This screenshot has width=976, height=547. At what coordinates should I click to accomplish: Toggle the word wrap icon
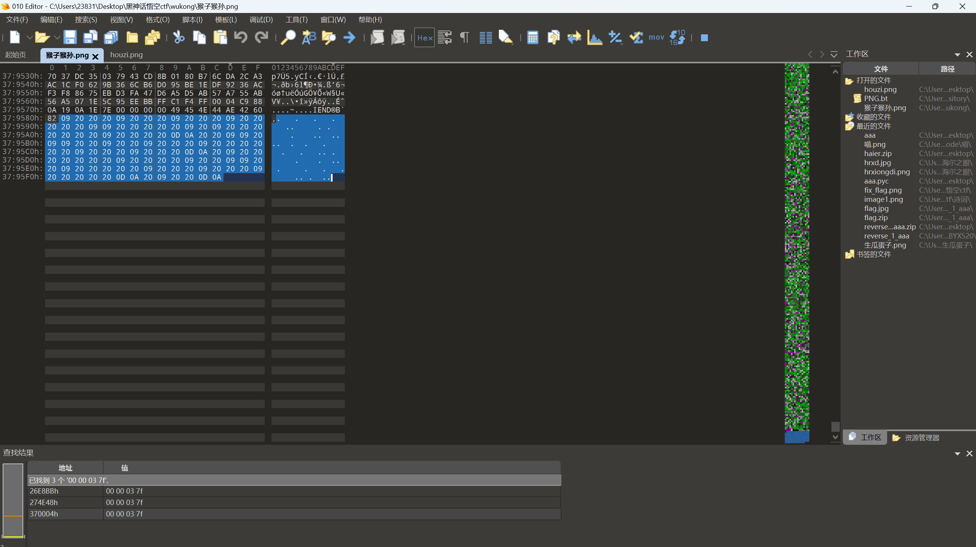point(445,37)
